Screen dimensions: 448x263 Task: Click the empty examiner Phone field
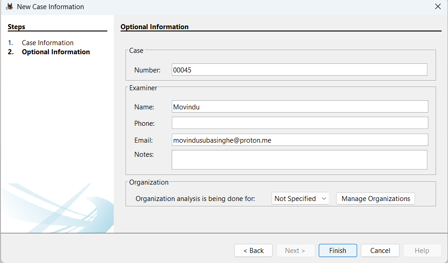(x=300, y=123)
